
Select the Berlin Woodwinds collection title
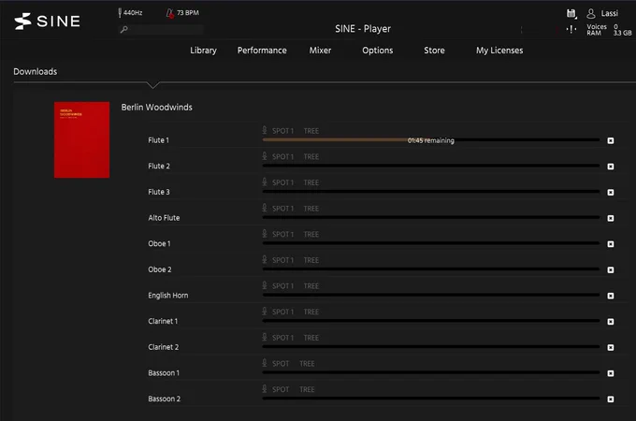click(x=156, y=108)
